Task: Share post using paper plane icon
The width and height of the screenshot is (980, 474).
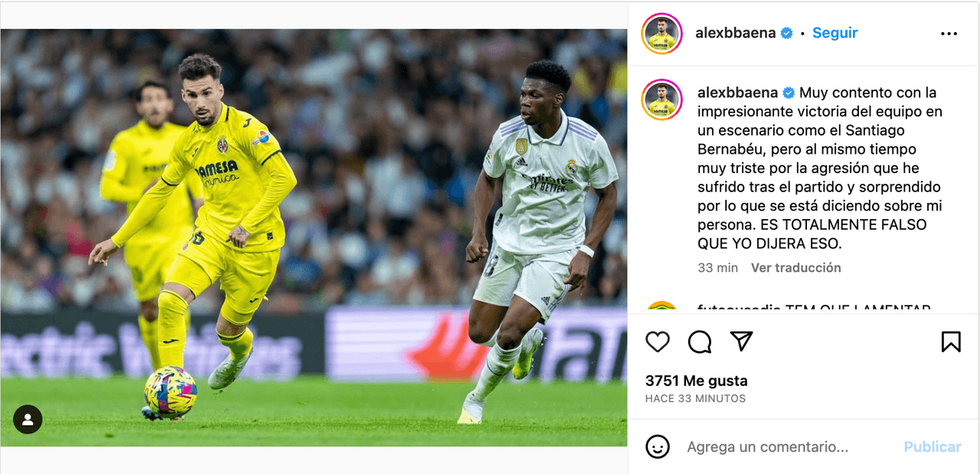Action: [x=741, y=342]
